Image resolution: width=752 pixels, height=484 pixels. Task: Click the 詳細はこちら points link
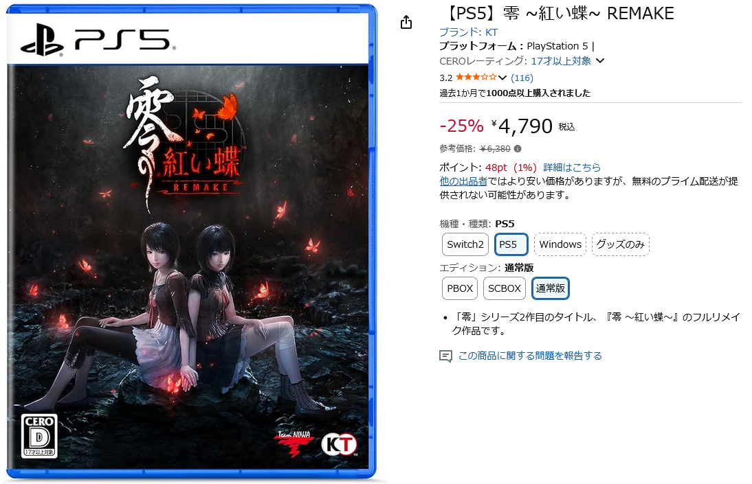(x=572, y=168)
